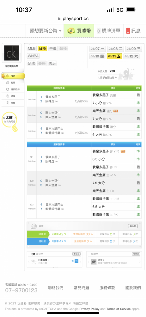This screenshot has width=146, height=317.
Task: Open the Terms of Service link
Action: 119,309
